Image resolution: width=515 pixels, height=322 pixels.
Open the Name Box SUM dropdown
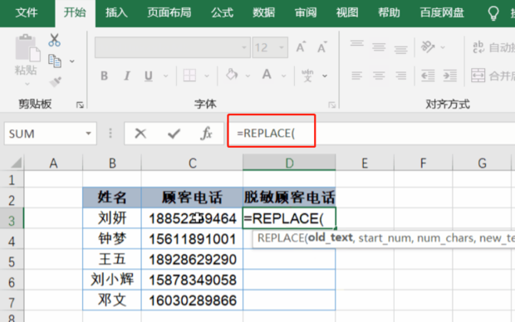tap(88, 134)
